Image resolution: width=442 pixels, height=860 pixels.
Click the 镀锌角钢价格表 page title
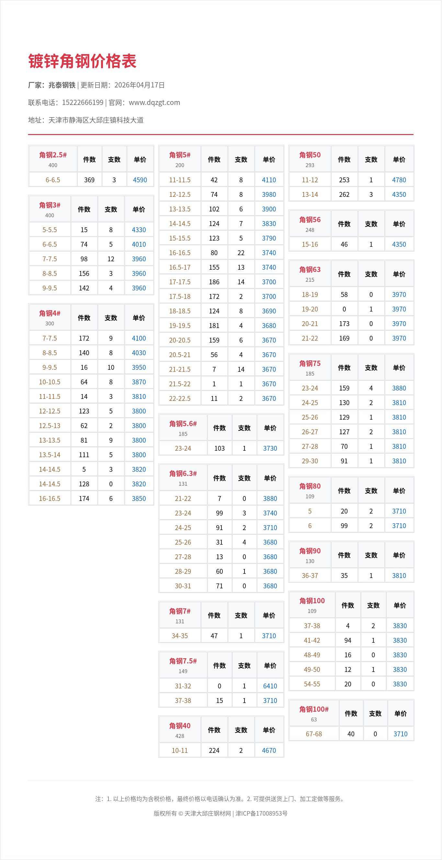(x=82, y=61)
